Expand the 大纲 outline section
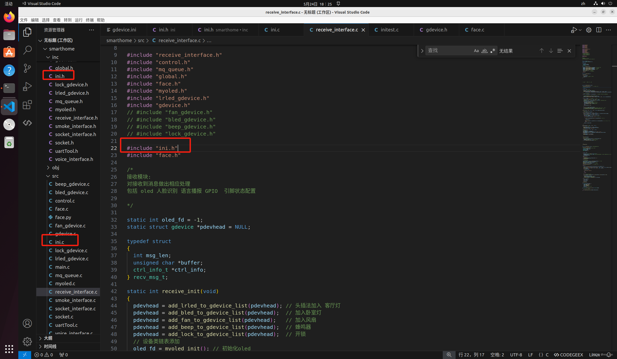 tap(48, 338)
